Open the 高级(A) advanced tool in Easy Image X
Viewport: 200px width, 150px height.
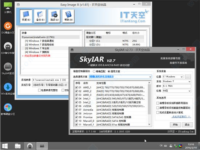(x=54, y=16)
